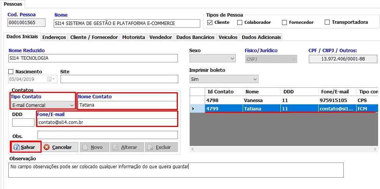Select the Tatiana contact row

point(284,108)
